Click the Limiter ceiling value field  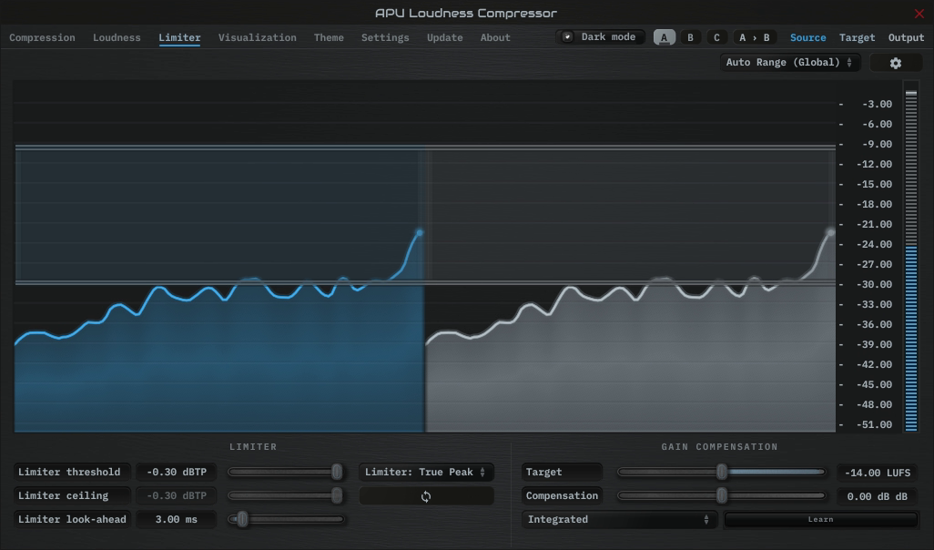[177, 495]
